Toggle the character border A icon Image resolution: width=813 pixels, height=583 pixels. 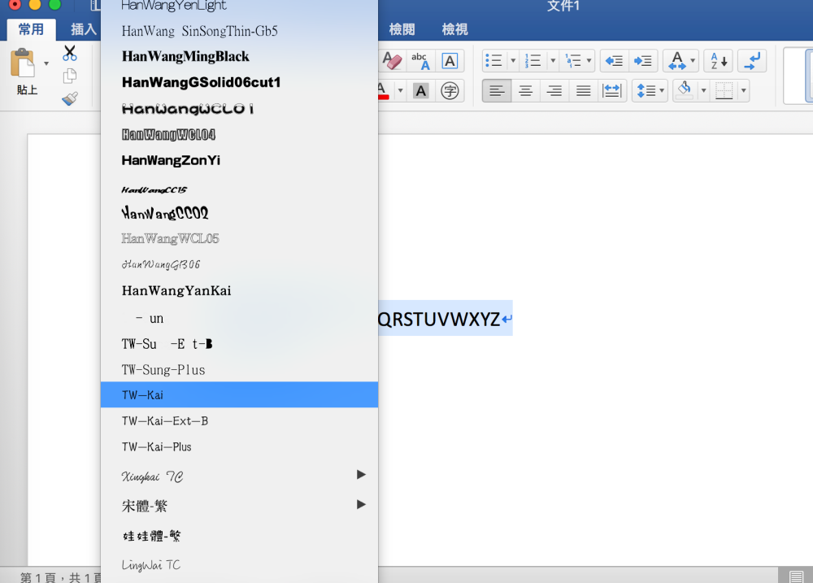pyautogui.click(x=450, y=61)
